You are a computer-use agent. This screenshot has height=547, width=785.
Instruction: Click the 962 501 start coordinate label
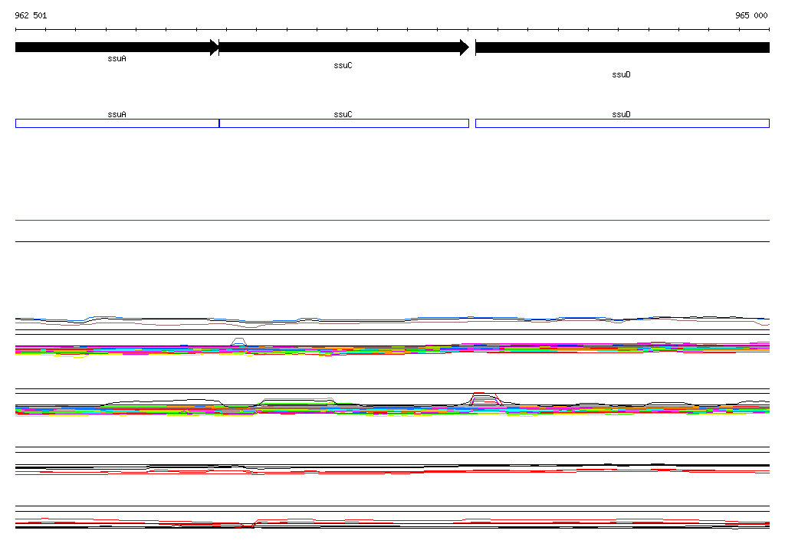click(x=31, y=15)
